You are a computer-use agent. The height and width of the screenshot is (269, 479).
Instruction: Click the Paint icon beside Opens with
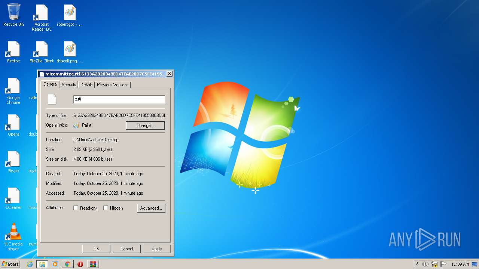click(x=77, y=126)
